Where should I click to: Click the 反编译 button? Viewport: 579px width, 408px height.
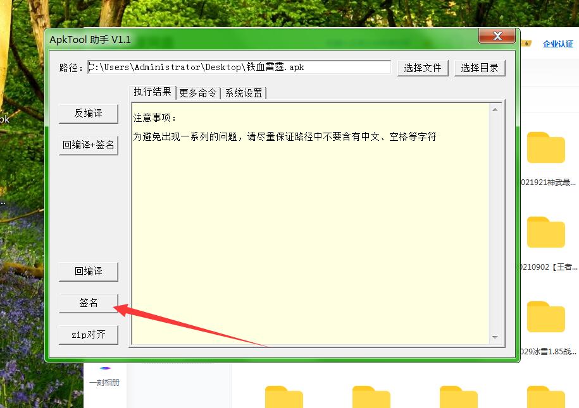pos(89,114)
